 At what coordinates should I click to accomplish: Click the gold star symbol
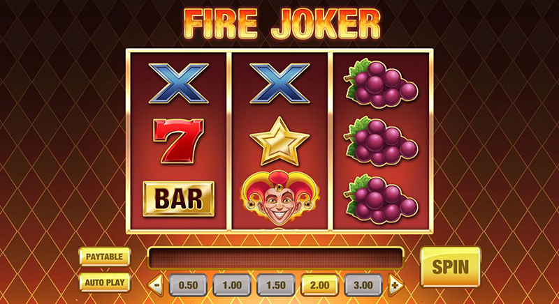[x=279, y=141]
